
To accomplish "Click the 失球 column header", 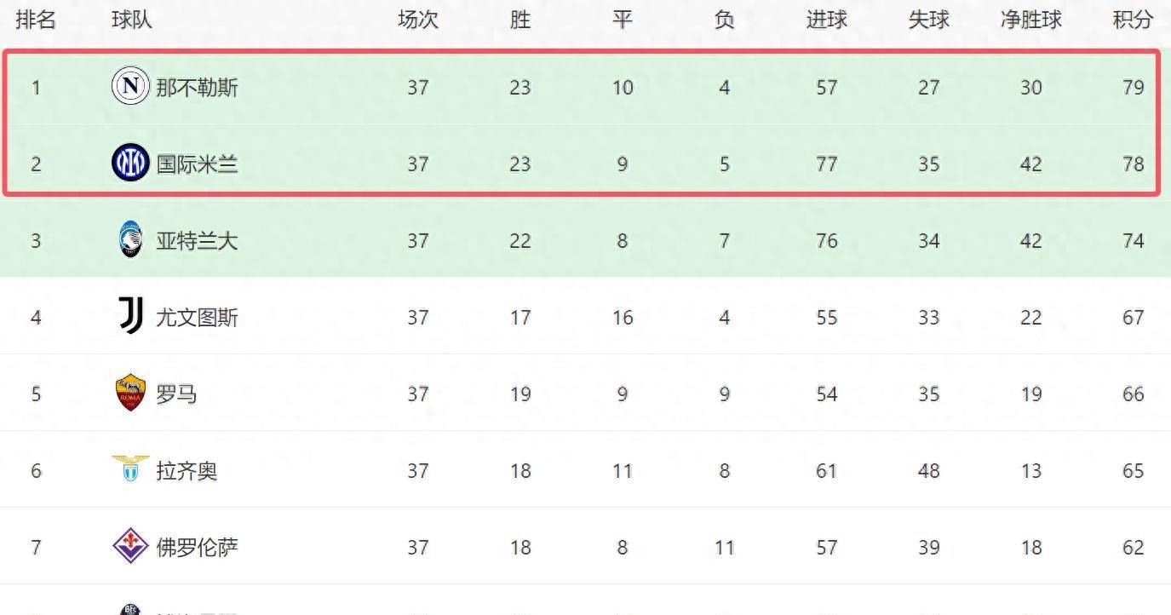I will coord(928,20).
